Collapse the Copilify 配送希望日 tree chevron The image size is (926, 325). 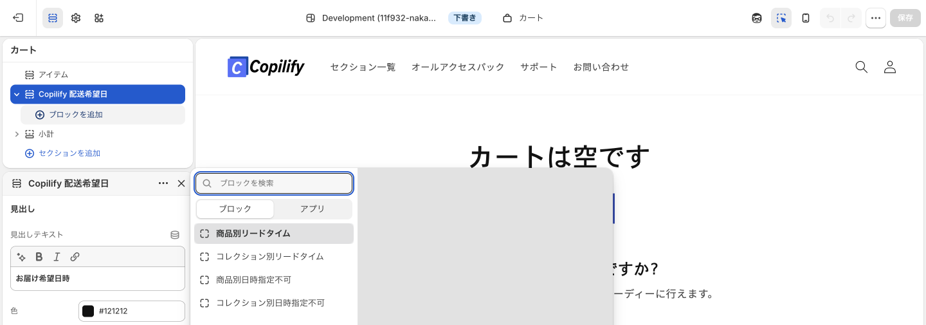pos(17,95)
